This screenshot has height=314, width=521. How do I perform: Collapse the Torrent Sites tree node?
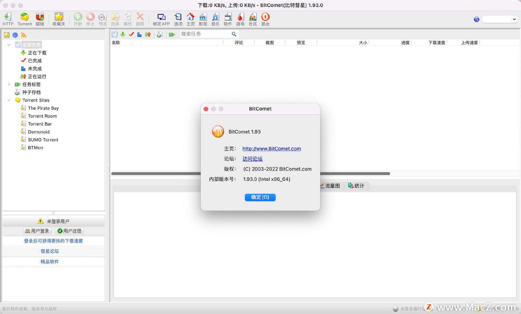click(x=9, y=100)
